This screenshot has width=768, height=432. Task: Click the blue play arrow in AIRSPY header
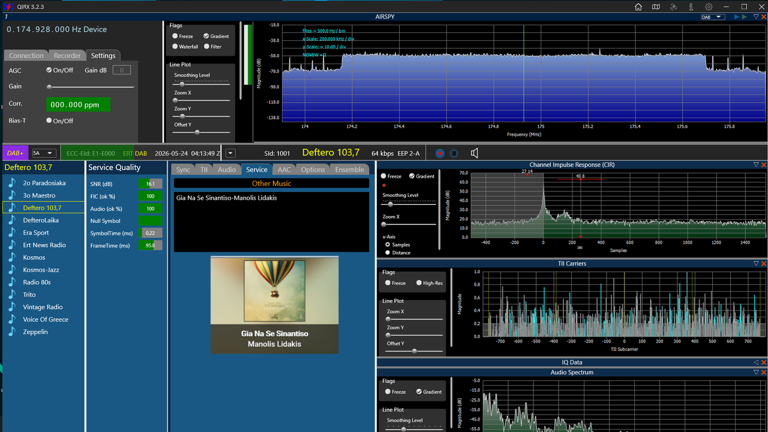(x=737, y=17)
